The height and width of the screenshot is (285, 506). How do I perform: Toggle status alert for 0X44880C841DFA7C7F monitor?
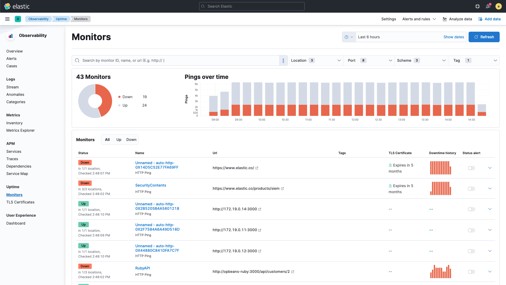pos(471,251)
